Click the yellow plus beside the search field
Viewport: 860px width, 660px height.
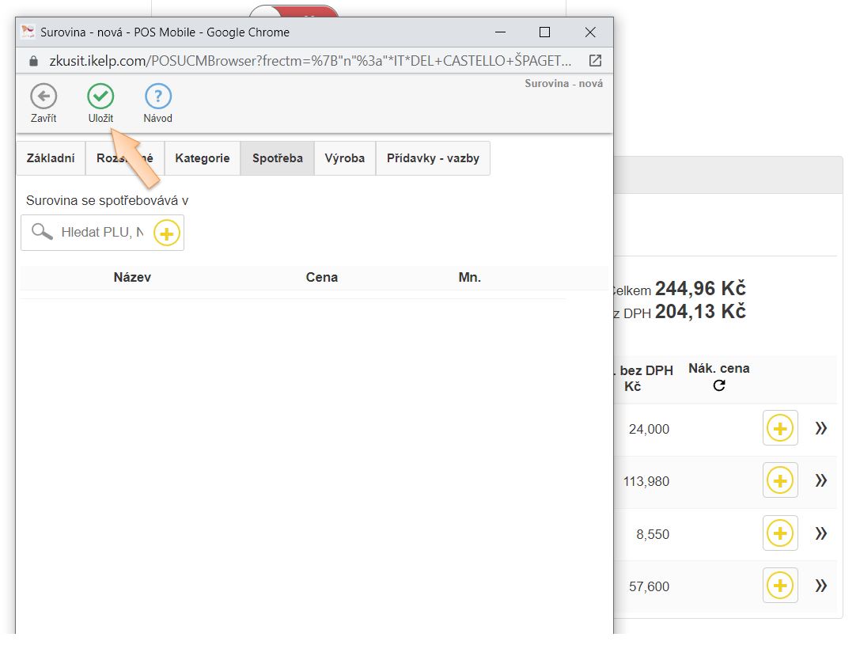167,233
